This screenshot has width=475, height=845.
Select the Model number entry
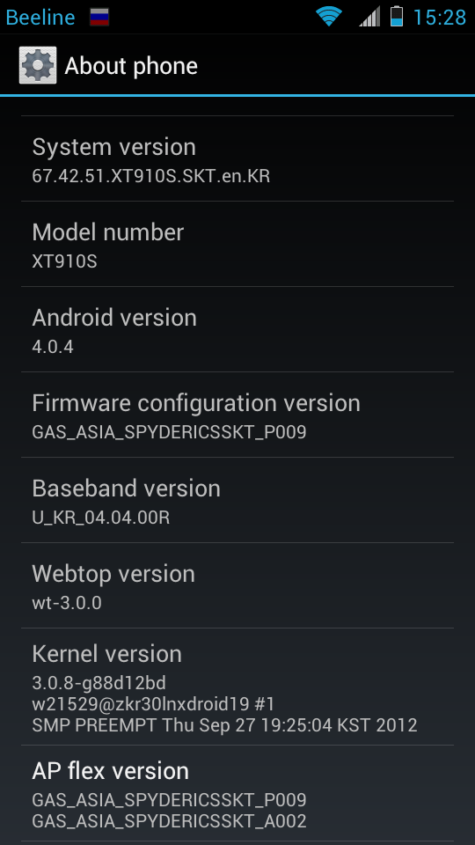pyautogui.click(x=237, y=244)
